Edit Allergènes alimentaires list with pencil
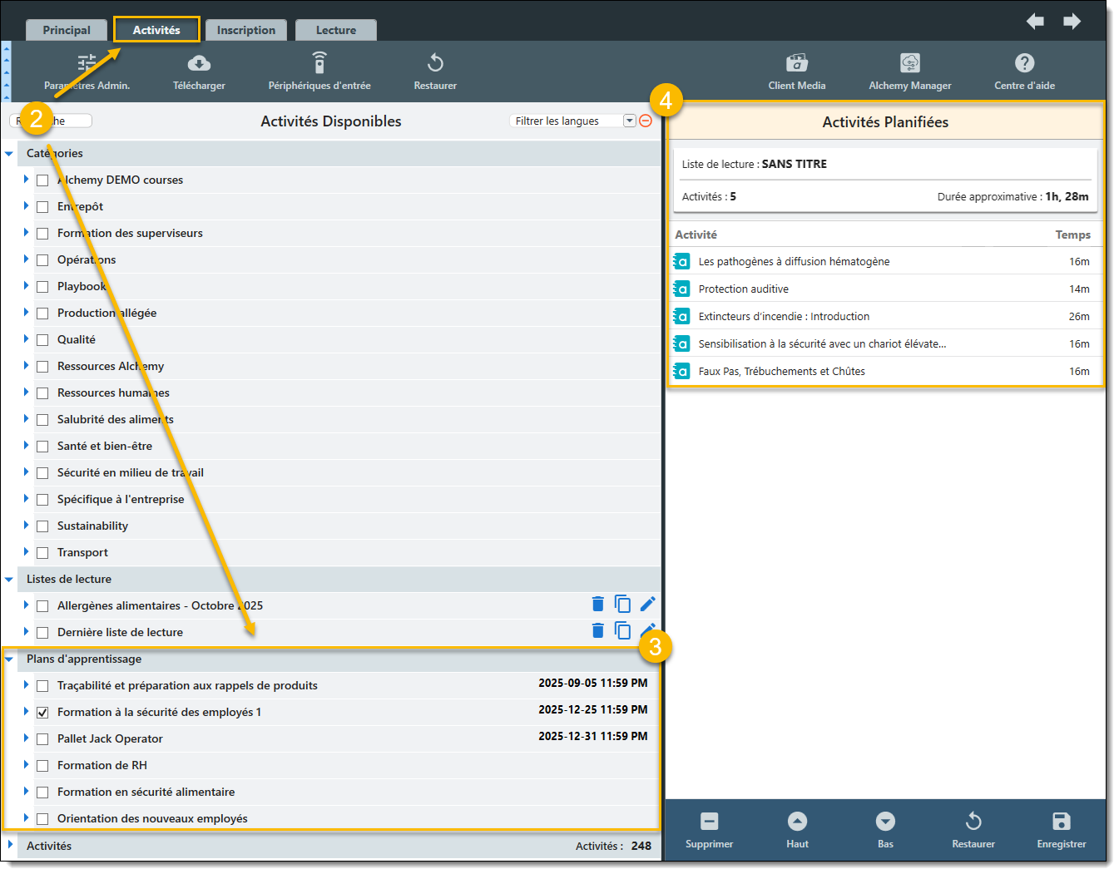The height and width of the screenshot is (874, 1119). pyautogui.click(x=648, y=604)
